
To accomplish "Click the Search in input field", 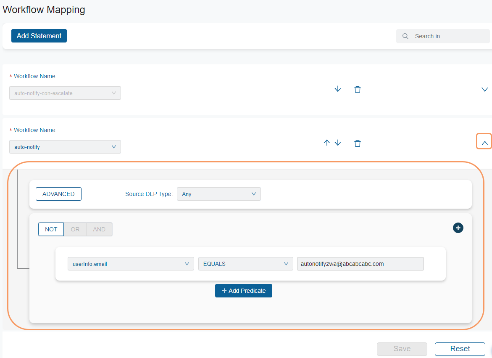I will [x=450, y=36].
